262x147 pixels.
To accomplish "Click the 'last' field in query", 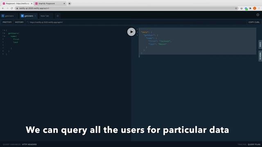I will click(x=16, y=42).
